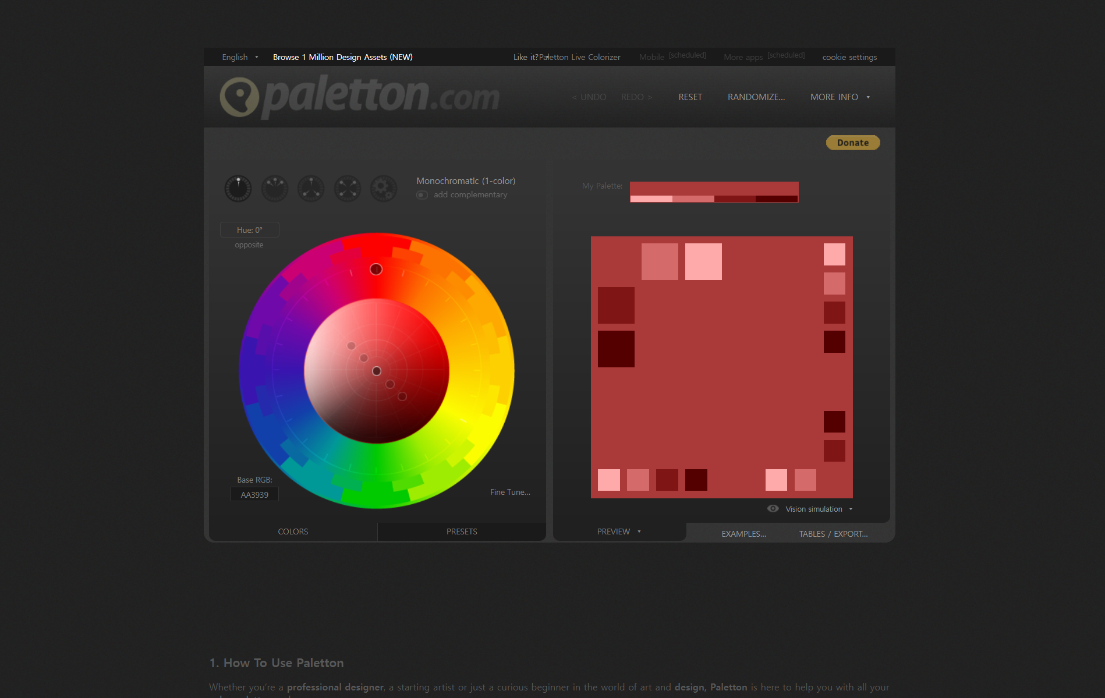Click the light pink swatch in My Palette strip
This screenshot has height=698, width=1105.
tap(651, 199)
